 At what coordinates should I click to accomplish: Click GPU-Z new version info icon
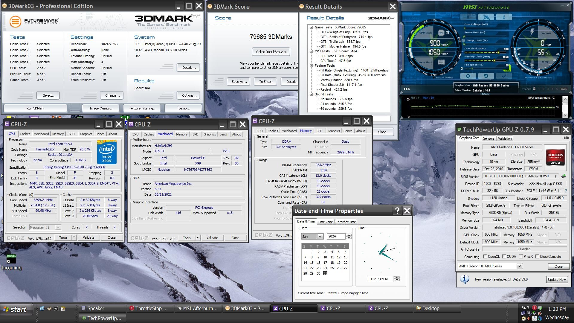click(464, 279)
